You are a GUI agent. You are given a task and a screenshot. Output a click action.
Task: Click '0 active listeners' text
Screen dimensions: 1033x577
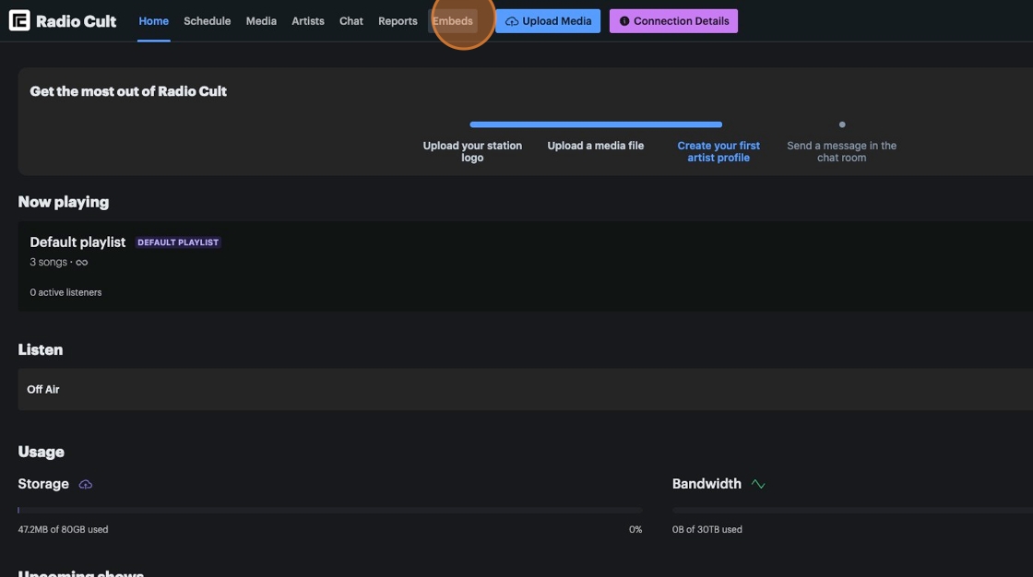click(x=65, y=292)
